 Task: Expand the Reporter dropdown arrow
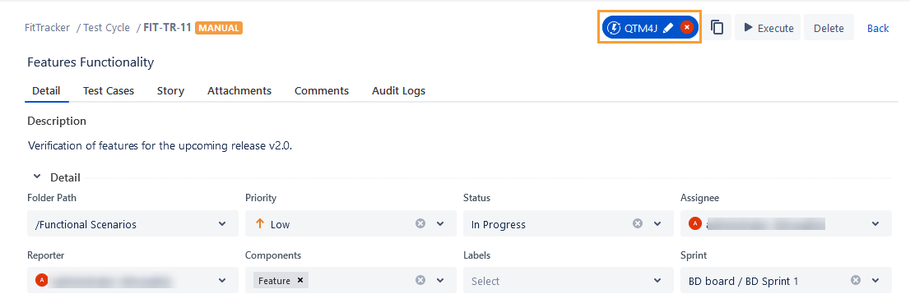pos(222,280)
